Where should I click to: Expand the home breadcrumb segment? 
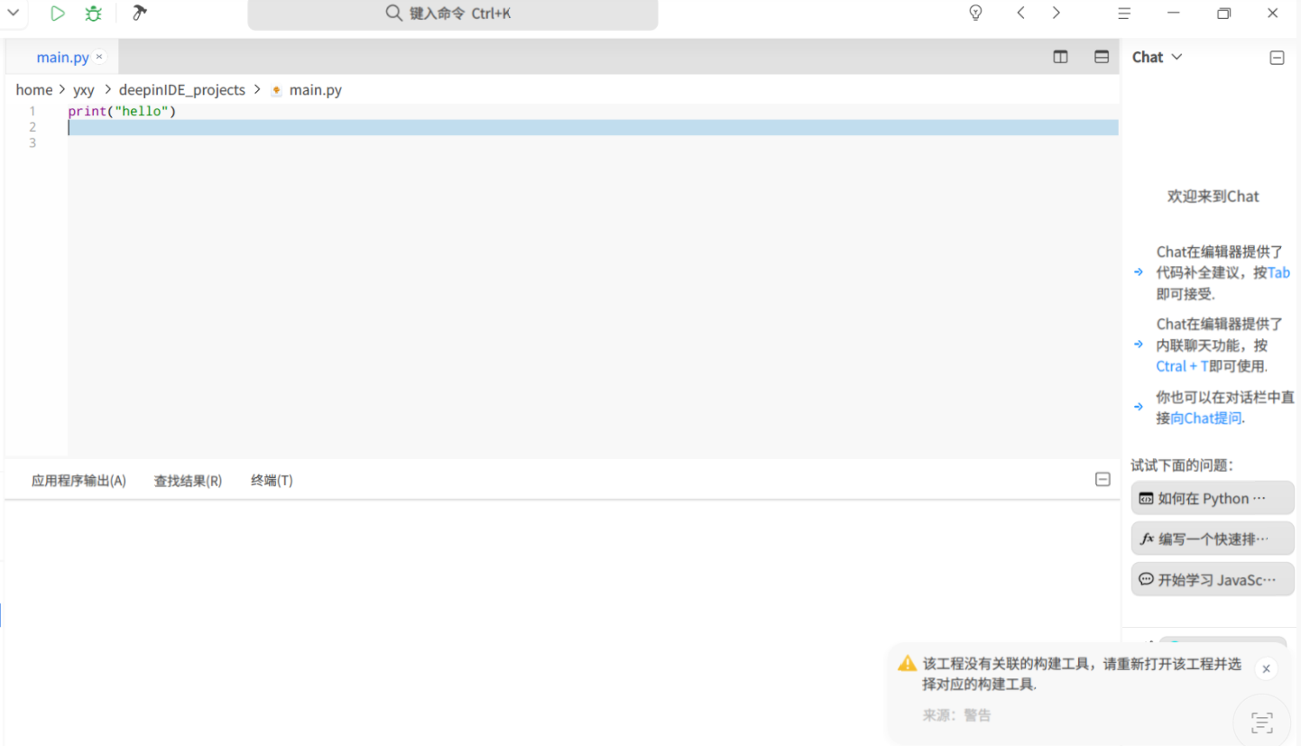(x=34, y=90)
